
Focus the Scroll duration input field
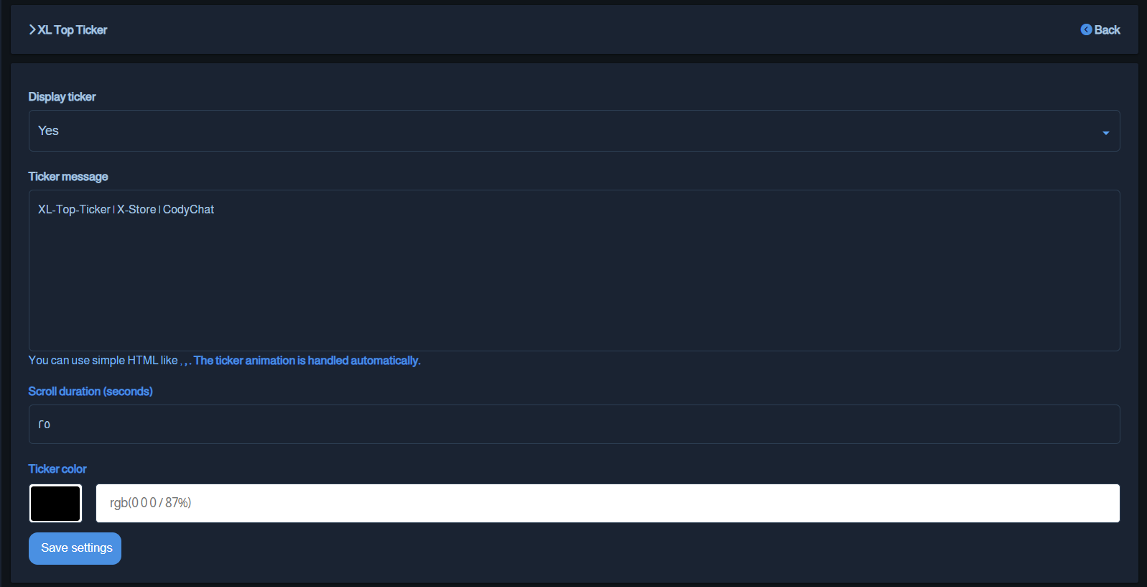click(573, 424)
